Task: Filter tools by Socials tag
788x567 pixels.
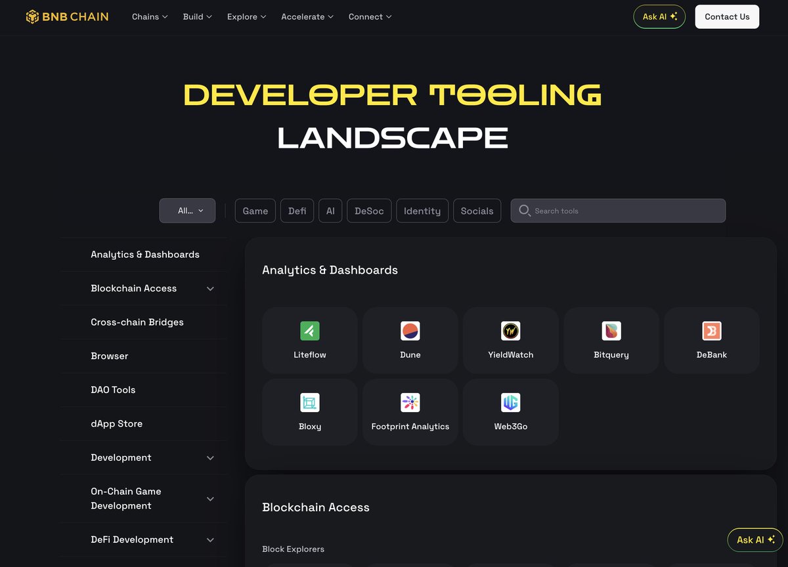Action: pos(477,211)
